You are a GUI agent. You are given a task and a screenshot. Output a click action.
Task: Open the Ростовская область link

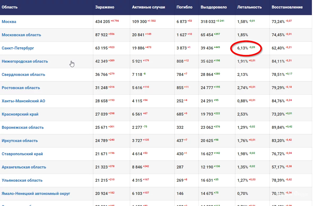click(21, 88)
